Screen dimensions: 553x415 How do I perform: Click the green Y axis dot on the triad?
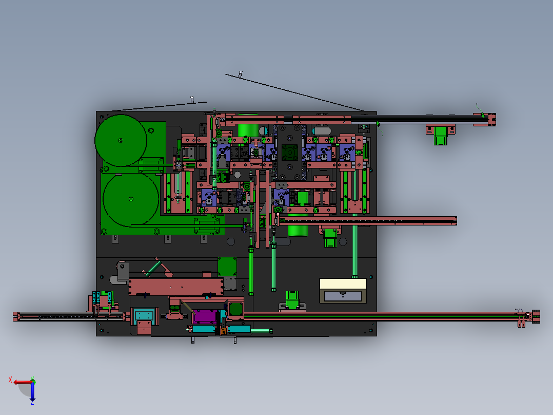click(x=32, y=382)
